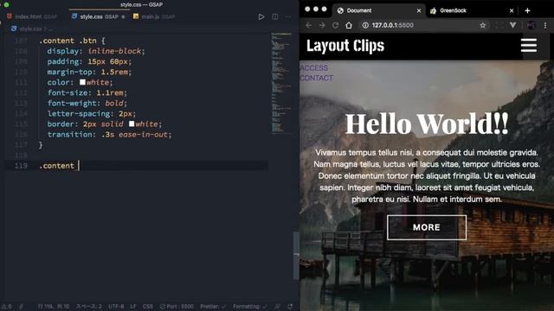Click the MORE button on the page
Viewport: 554px width, 311px height.
pyautogui.click(x=427, y=227)
